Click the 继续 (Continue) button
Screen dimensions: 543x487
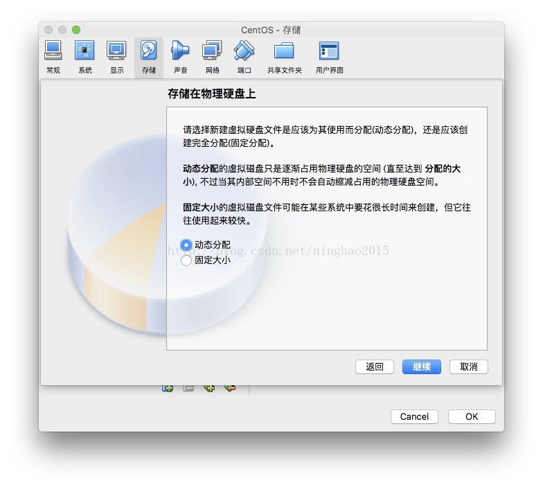click(x=421, y=367)
